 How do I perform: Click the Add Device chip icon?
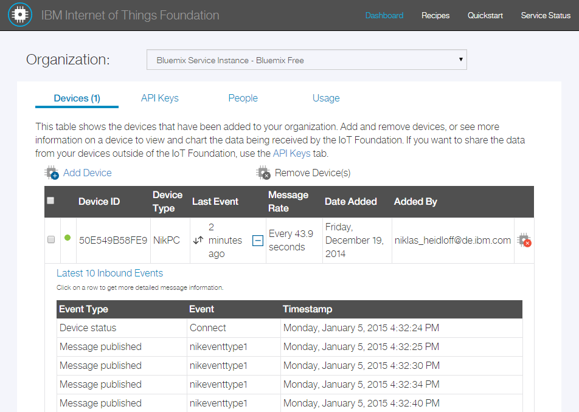(x=51, y=173)
